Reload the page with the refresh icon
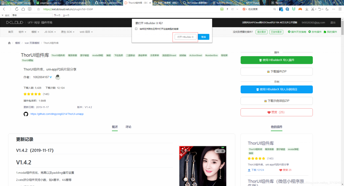The width and height of the screenshot is (344, 186). tap(17, 9)
